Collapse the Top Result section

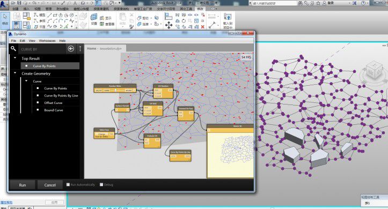point(15,58)
